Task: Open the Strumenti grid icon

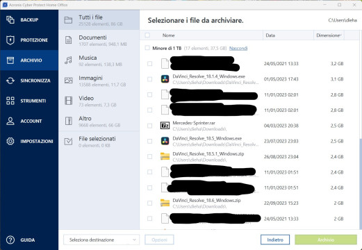Action: 10,101
